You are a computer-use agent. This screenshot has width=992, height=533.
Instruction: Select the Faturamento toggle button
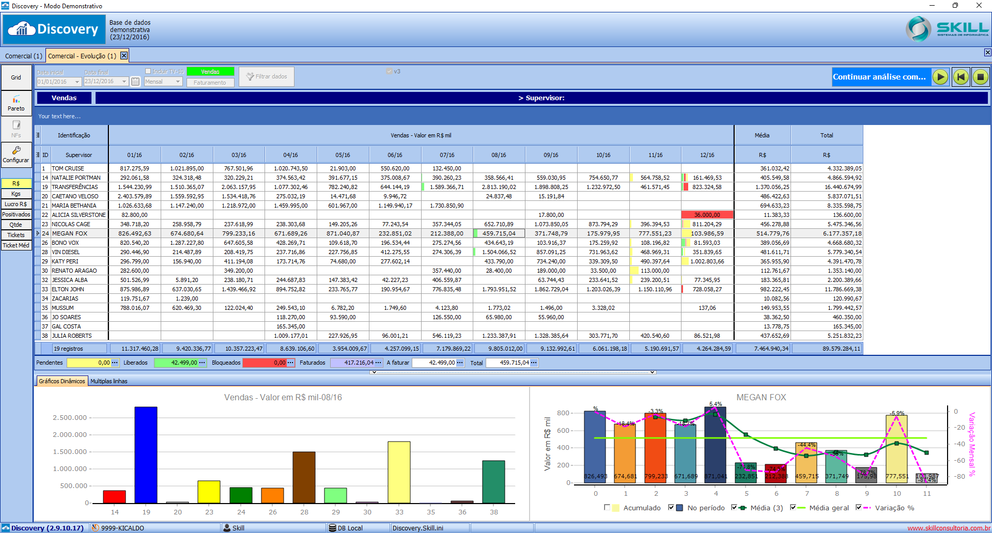(210, 83)
